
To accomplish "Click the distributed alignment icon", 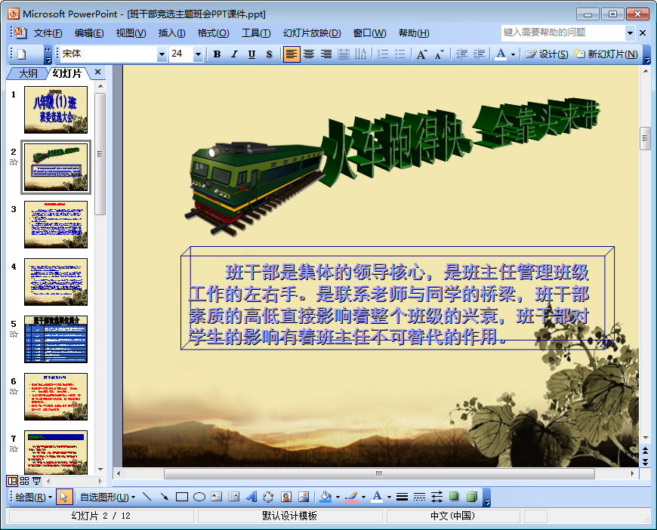I will tap(344, 54).
